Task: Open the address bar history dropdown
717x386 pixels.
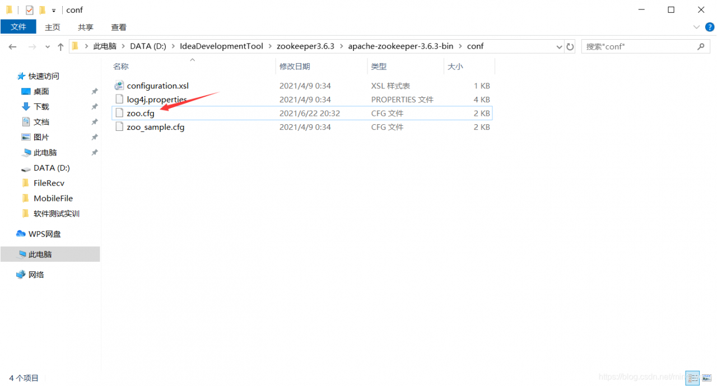Action: pos(559,47)
